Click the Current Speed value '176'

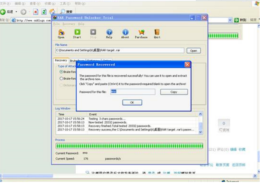click(86, 159)
